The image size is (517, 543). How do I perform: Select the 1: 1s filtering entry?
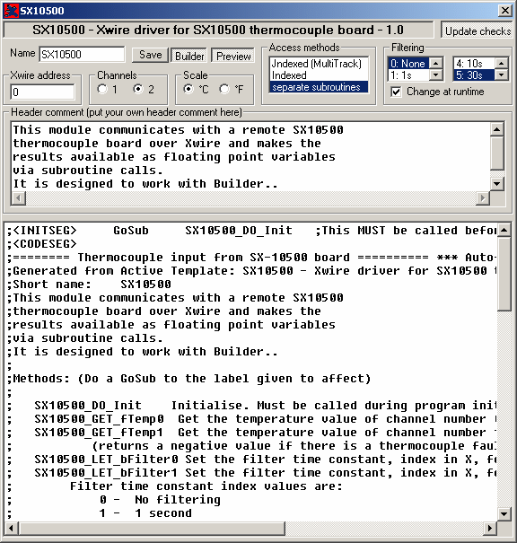[x=408, y=75]
